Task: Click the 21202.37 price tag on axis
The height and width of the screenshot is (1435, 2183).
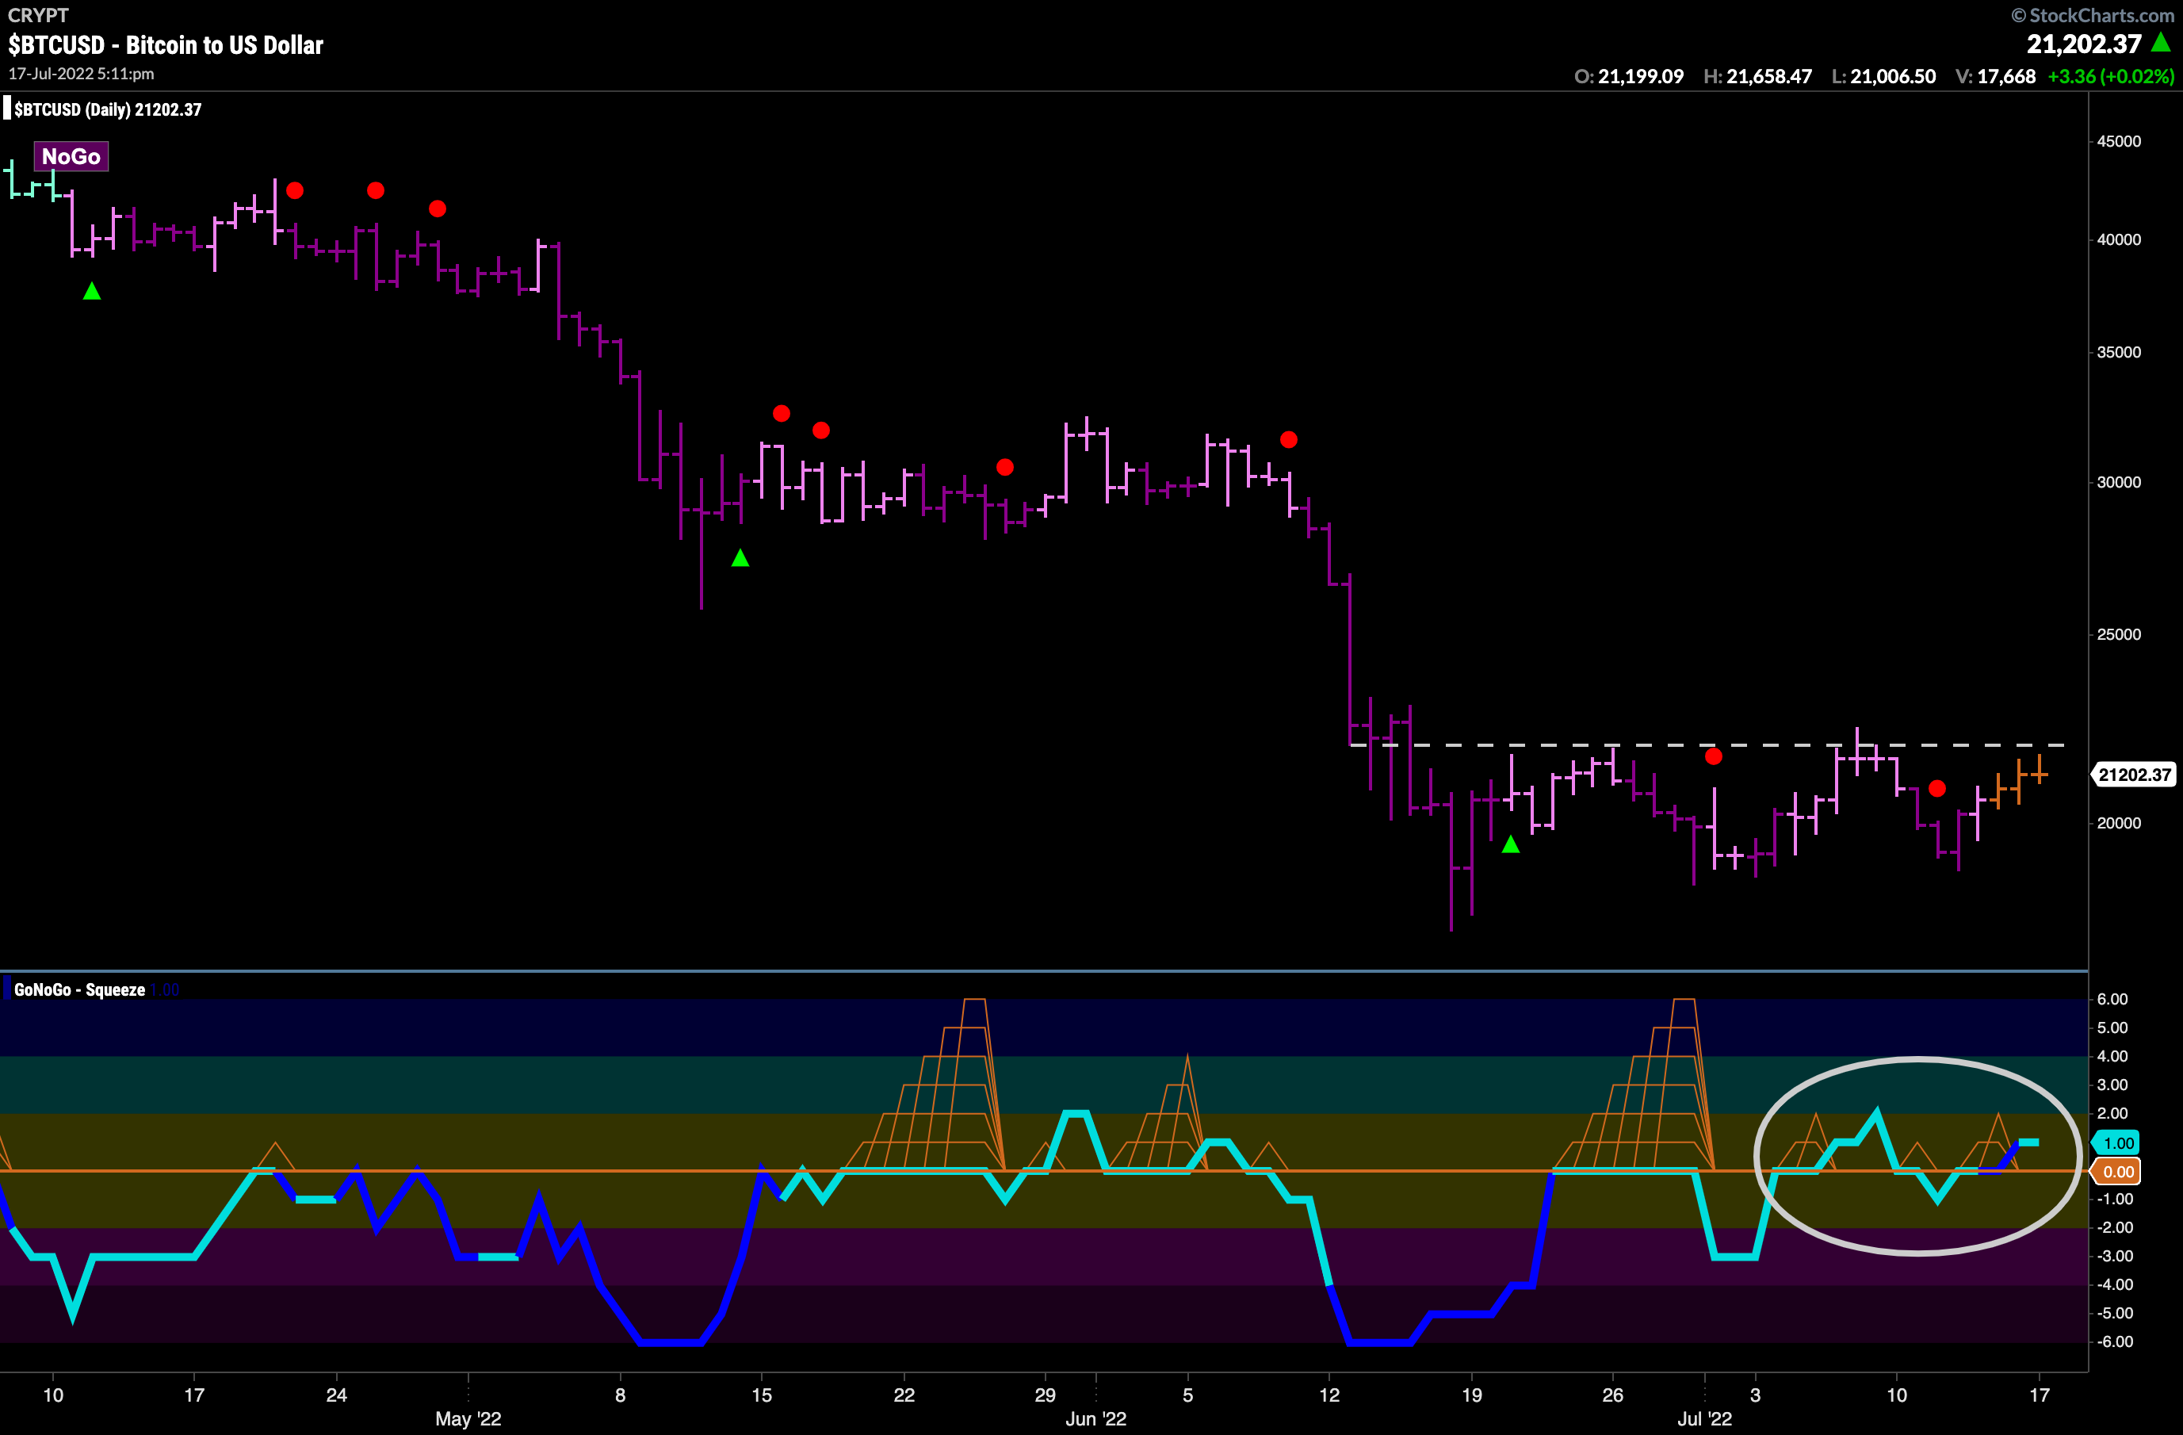Action: [x=2134, y=775]
